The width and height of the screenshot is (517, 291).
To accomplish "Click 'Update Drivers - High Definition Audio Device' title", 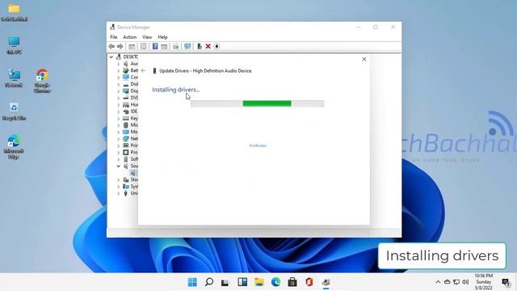I will point(205,71).
